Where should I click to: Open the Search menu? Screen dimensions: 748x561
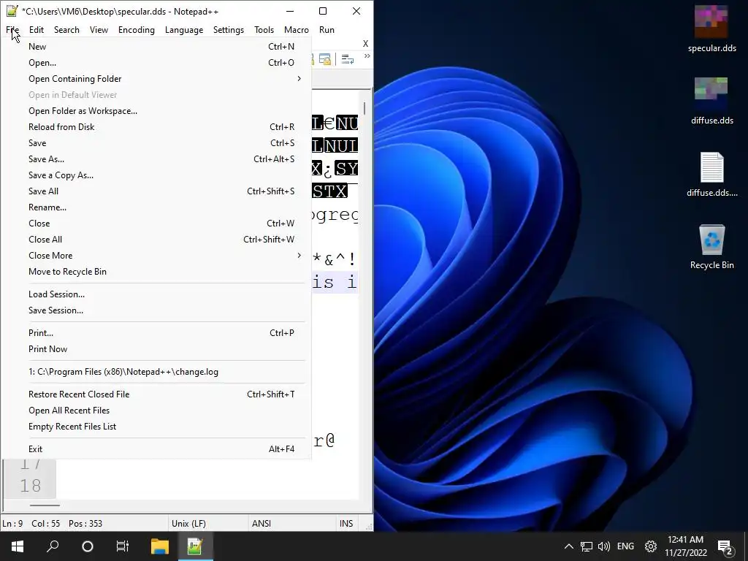pos(66,29)
